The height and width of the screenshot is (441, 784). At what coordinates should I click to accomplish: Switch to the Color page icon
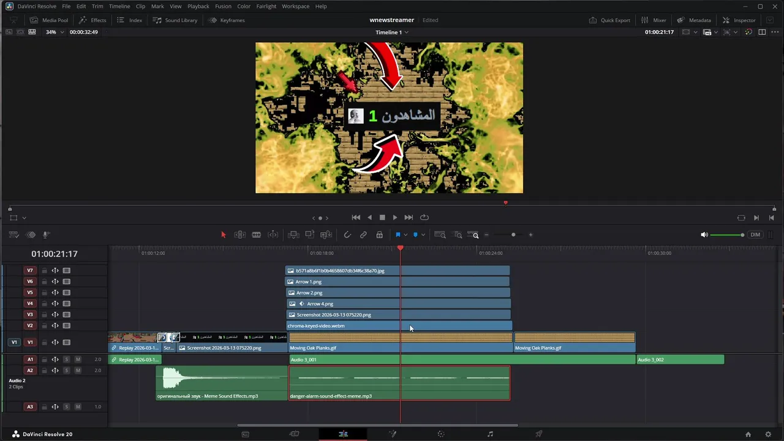(441, 434)
